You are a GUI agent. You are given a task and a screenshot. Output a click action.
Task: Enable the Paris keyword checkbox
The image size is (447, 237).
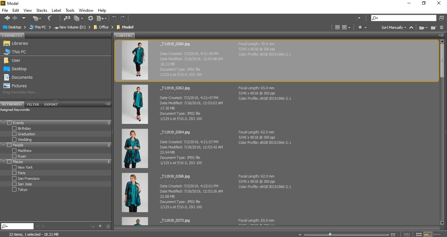pos(14,173)
